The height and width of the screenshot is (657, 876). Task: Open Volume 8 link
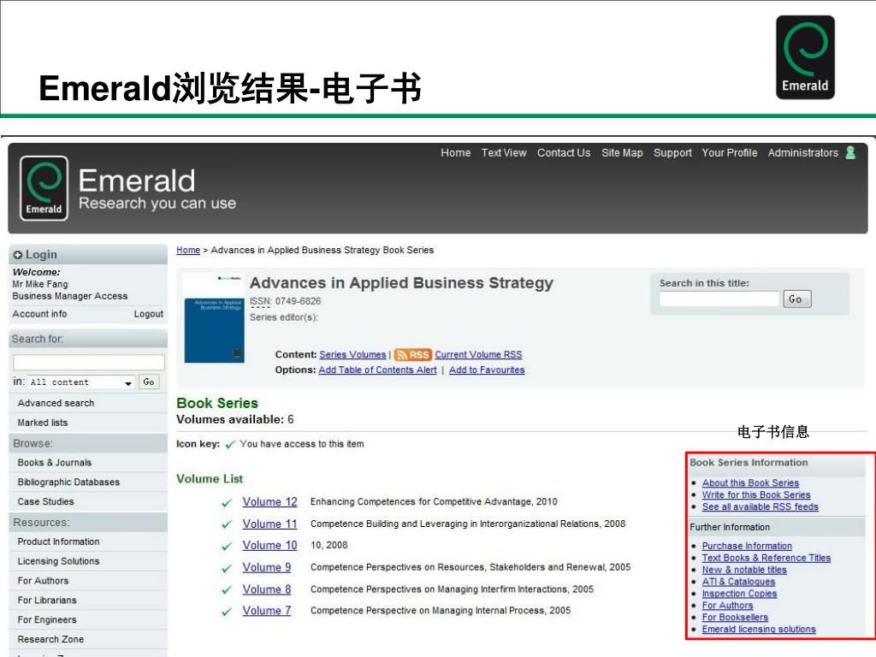[267, 589]
